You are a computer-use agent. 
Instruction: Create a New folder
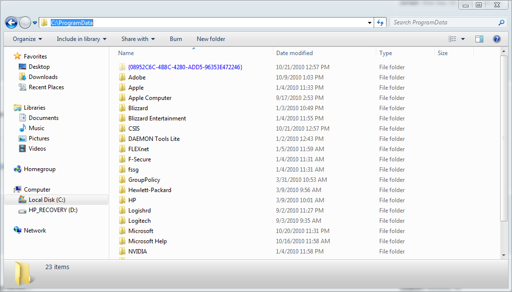(211, 39)
